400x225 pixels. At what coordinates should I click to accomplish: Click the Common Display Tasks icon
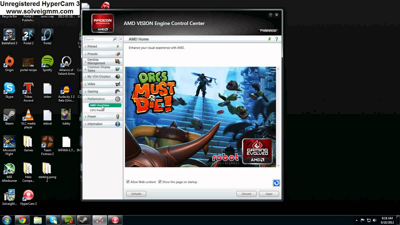[x=118, y=69]
